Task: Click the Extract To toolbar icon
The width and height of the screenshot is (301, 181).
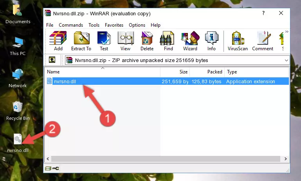Action: (81, 41)
